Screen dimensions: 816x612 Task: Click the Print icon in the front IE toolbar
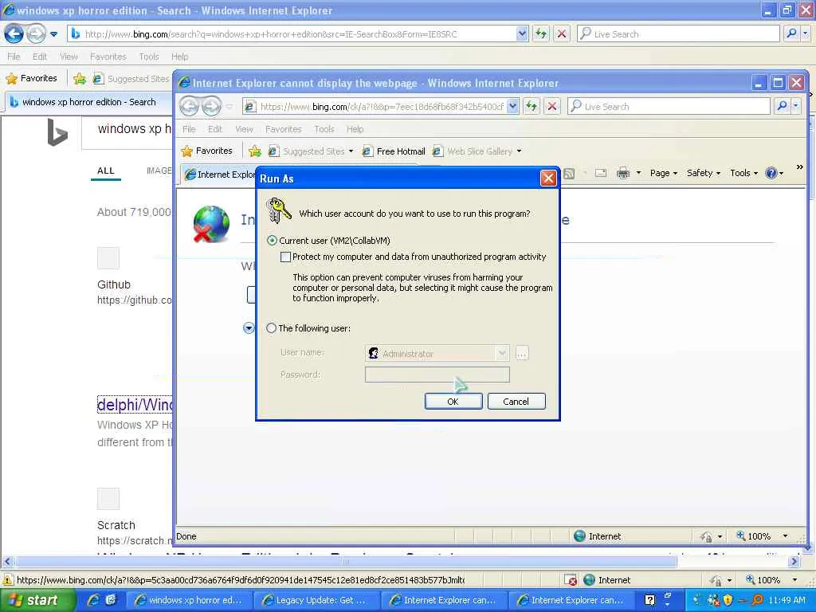[x=623, y=173]
